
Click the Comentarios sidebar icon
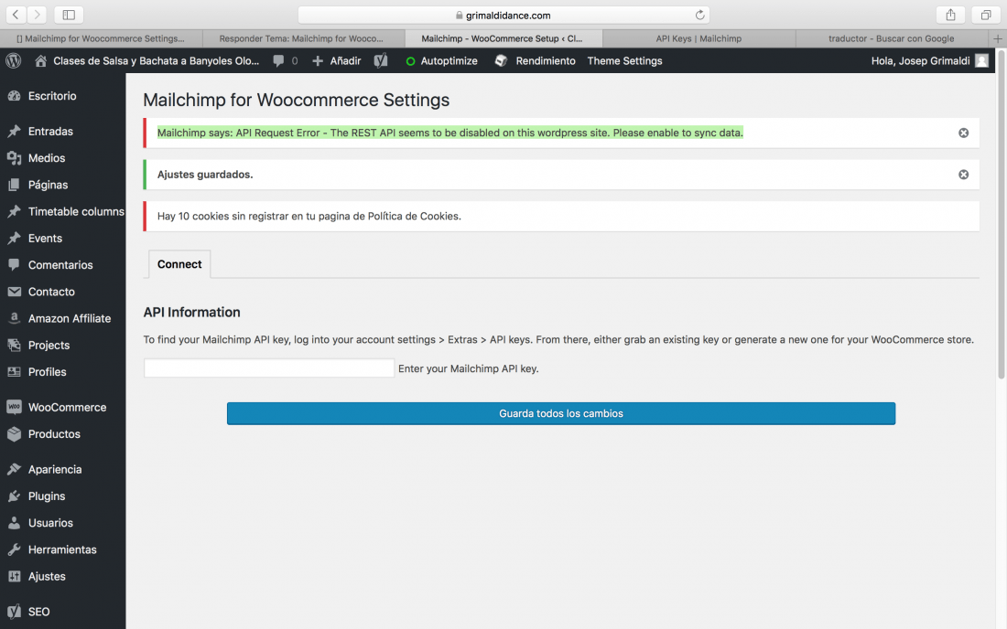[14, 265]
